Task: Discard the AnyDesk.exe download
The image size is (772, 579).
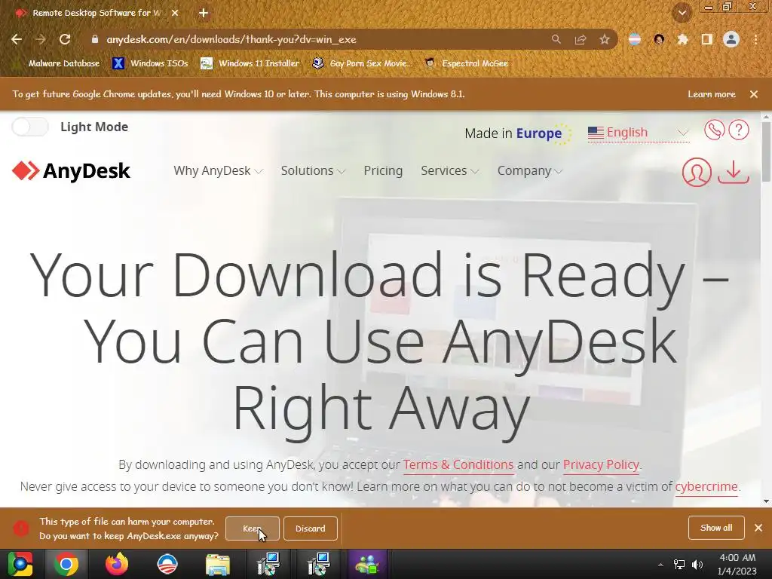Action: pyautogui.click(x=310, y=528)
